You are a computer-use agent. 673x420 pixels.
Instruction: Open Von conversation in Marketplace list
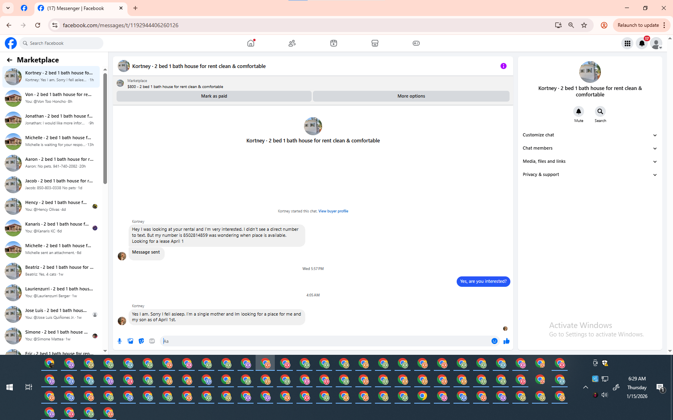coord(51,98)
